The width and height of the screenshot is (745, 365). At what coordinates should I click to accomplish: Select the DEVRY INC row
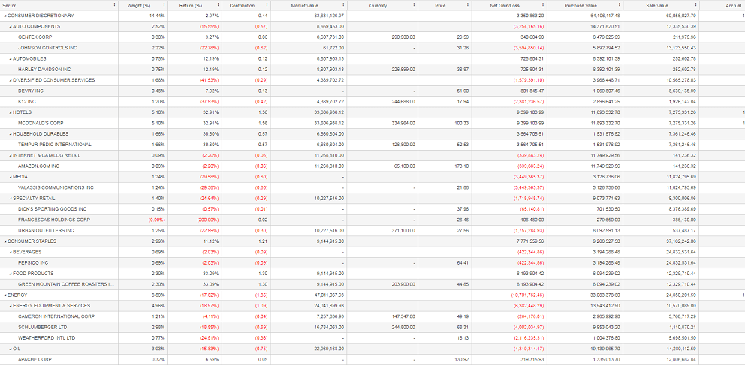coord(372,91)
